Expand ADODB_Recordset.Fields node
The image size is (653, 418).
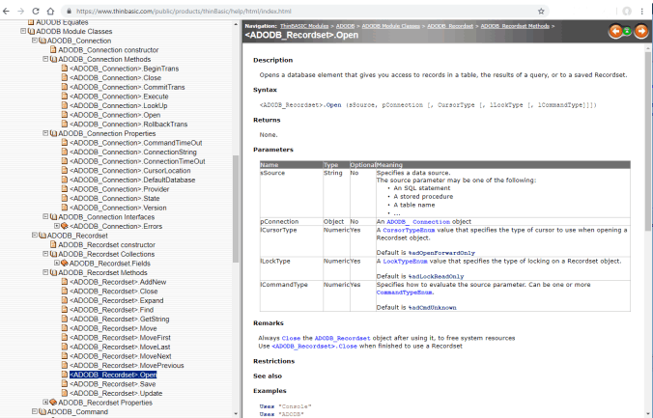(x=57, y=263)
